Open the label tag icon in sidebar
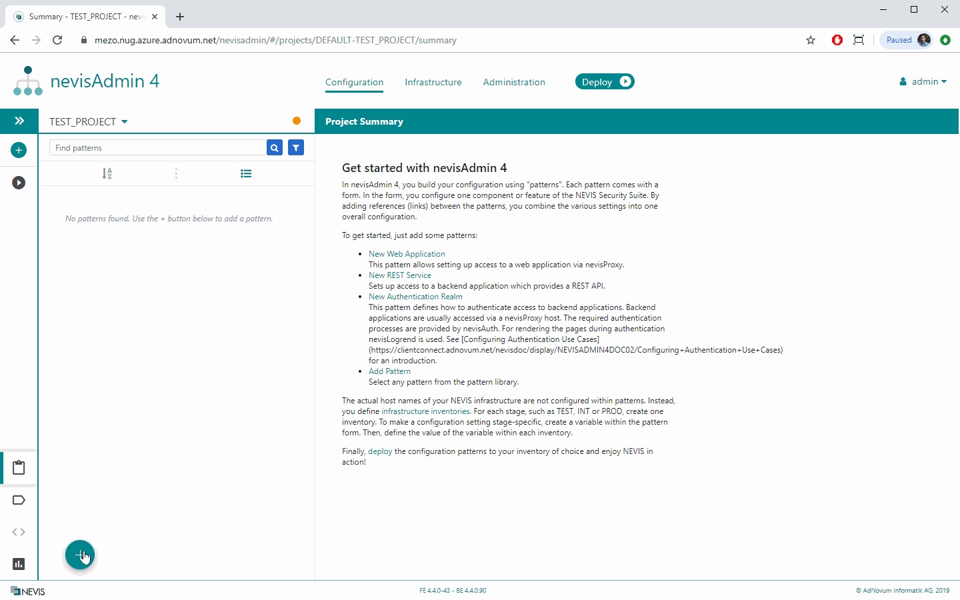This screenshot has height=600, width=960. click(19, 500)
